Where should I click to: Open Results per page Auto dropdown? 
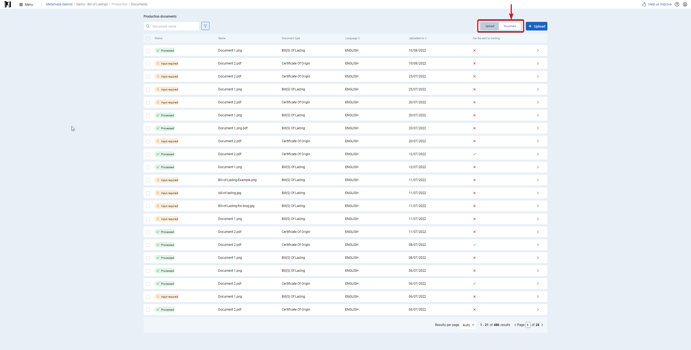click(468, 325)
